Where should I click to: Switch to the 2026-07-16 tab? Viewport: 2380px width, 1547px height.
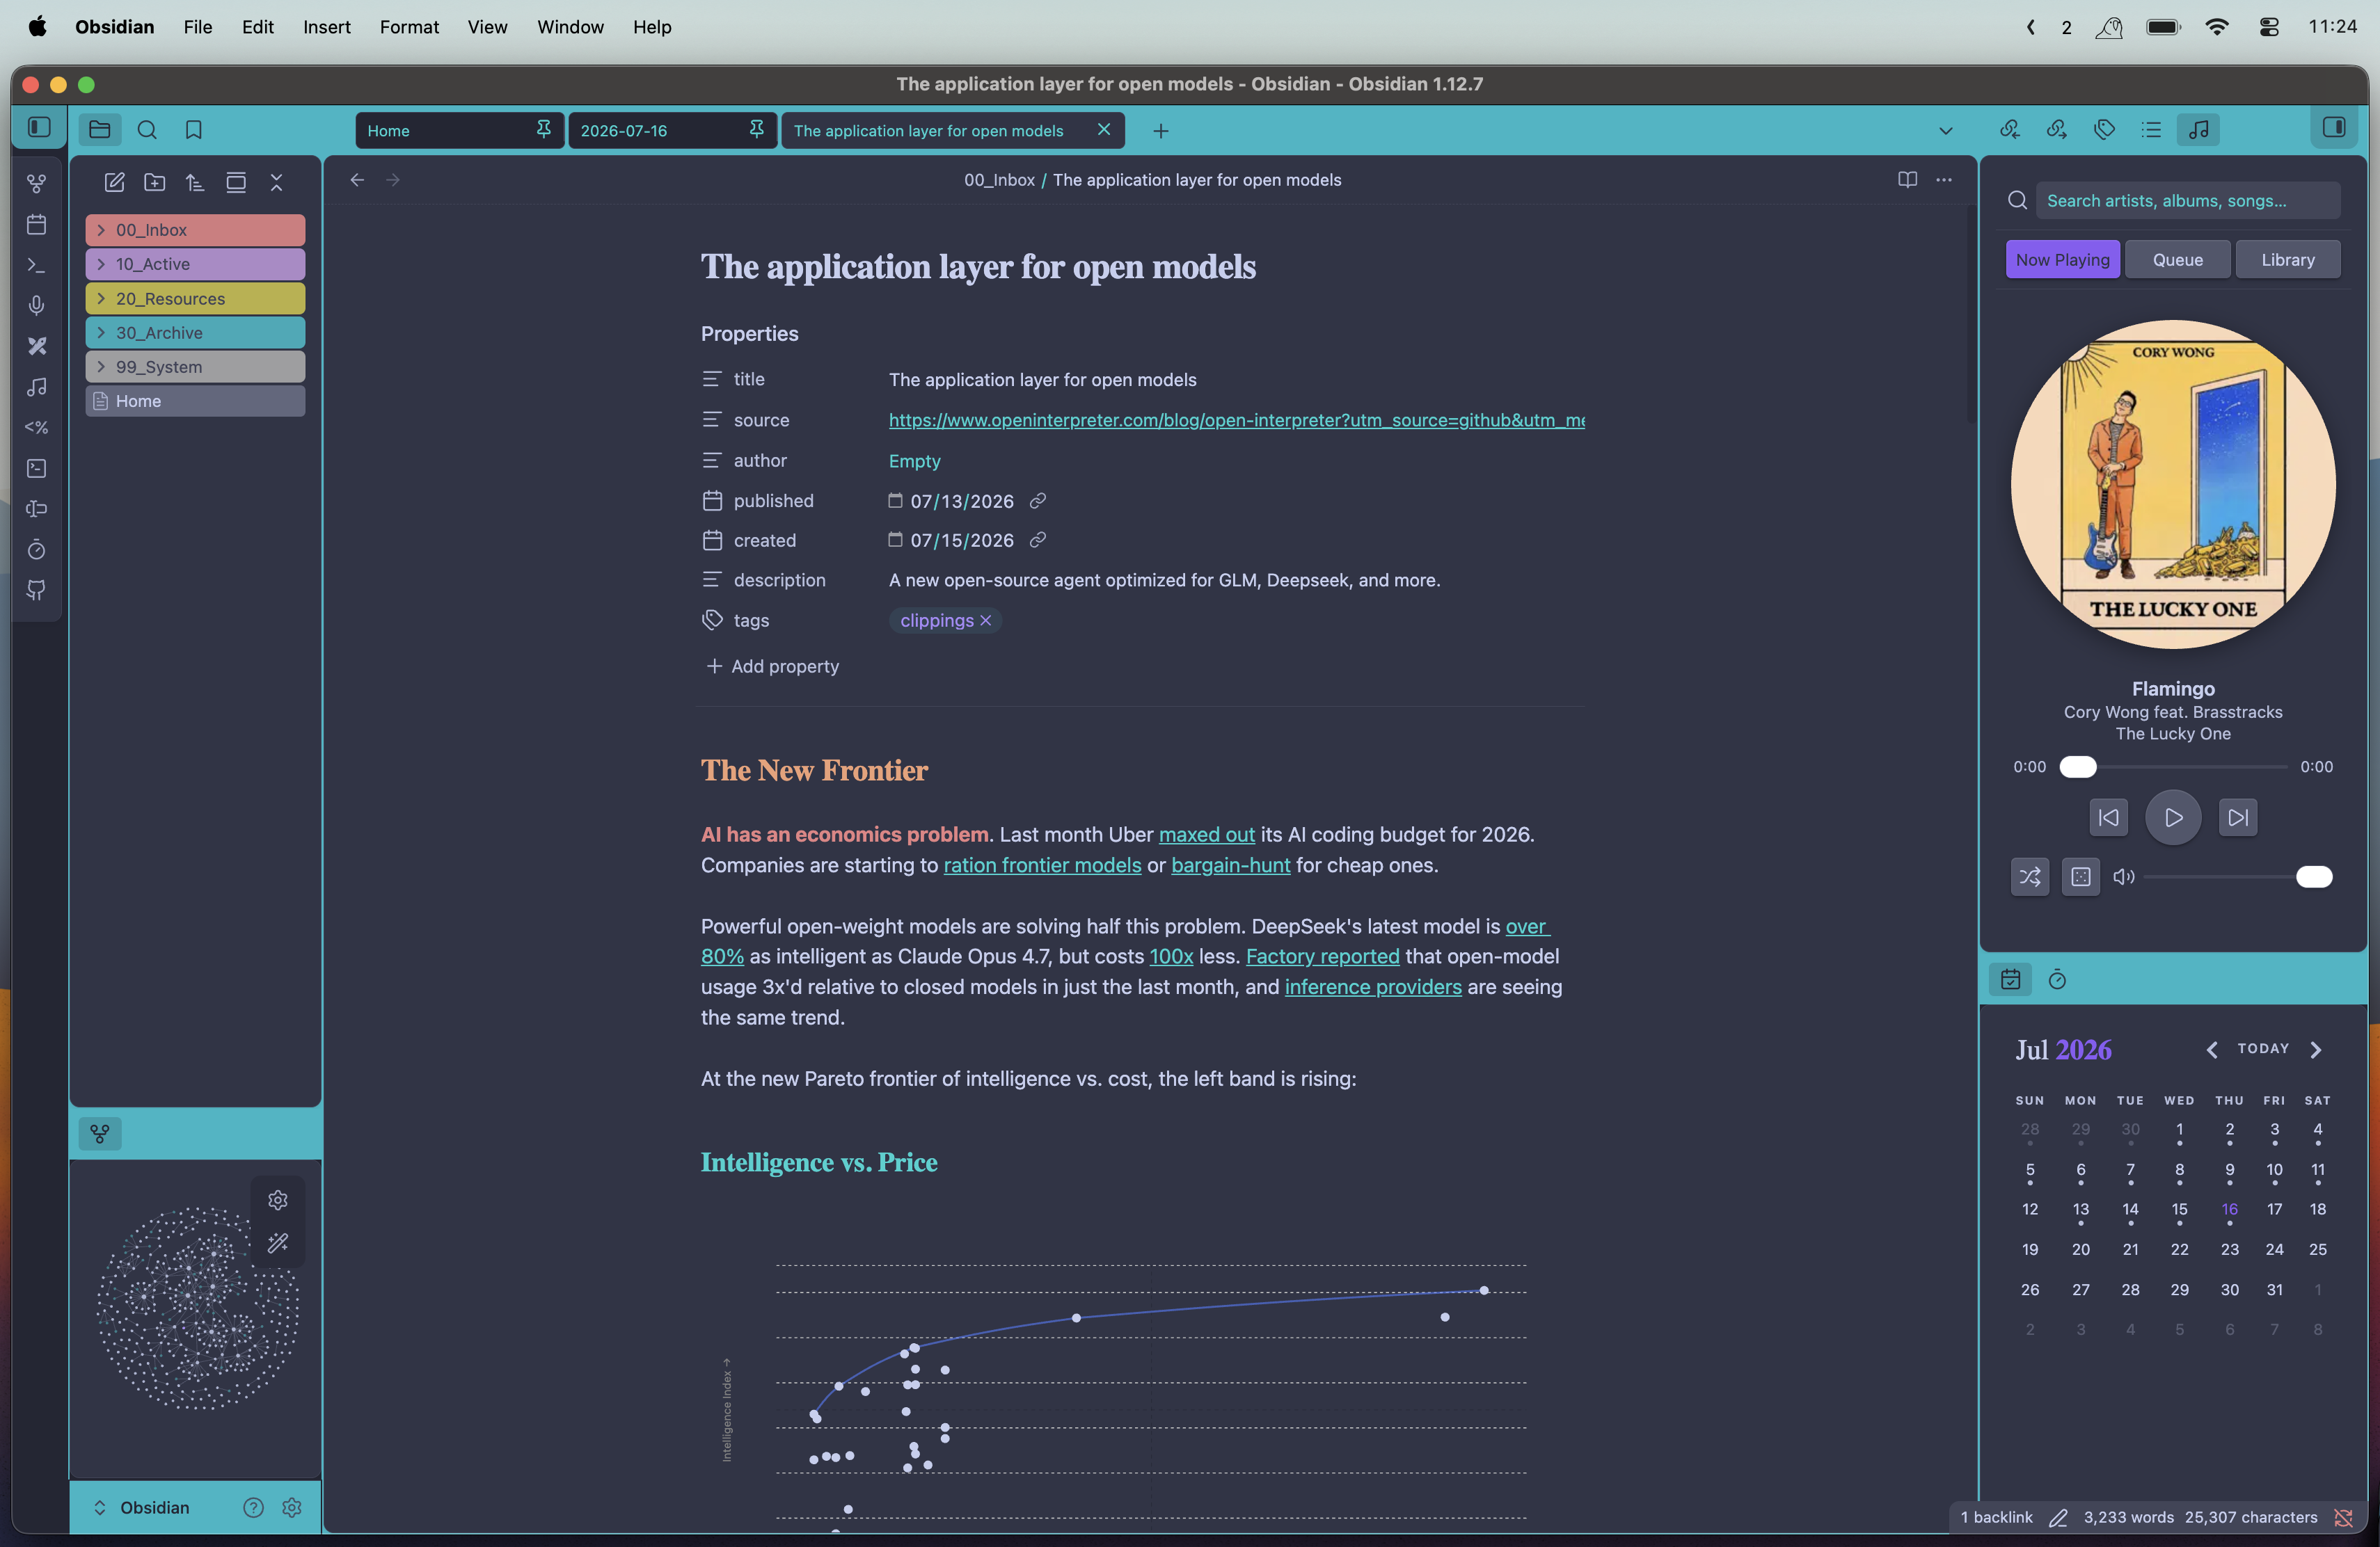point(672,131)
